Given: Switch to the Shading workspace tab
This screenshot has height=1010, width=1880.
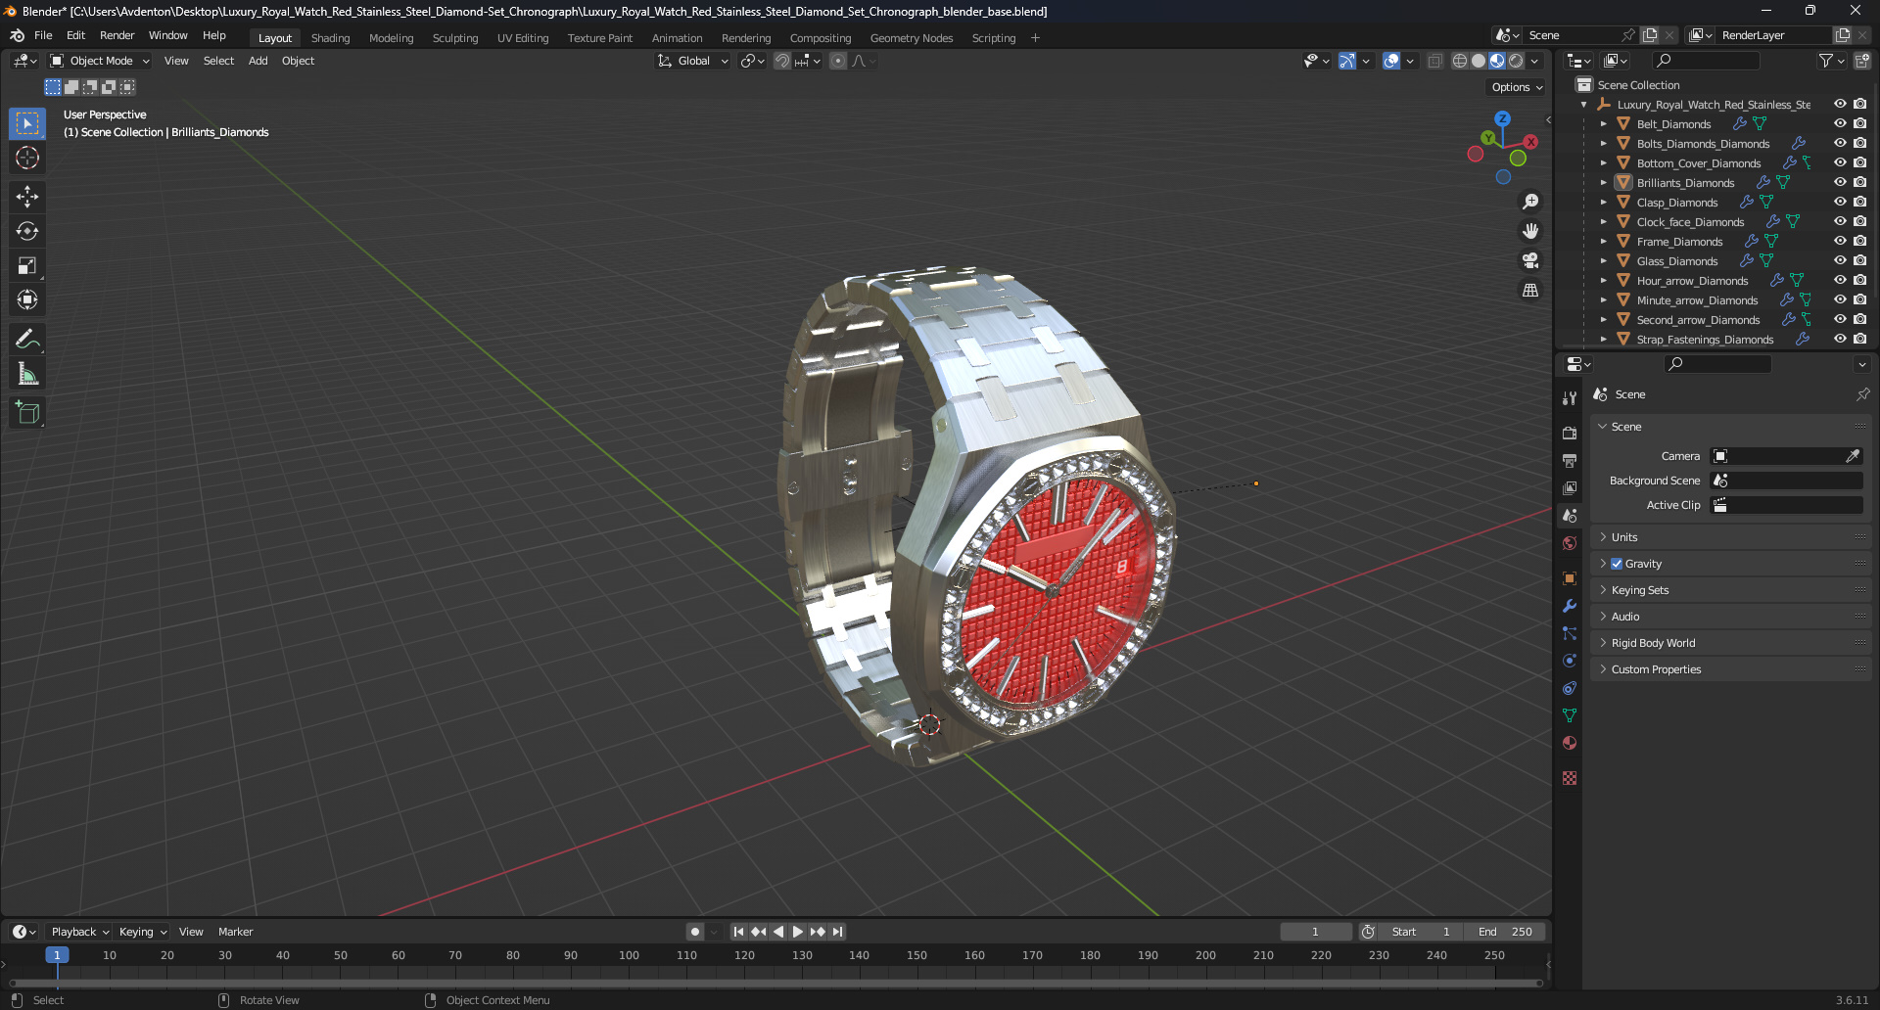Looking at the screenshot, I should click(330, 38).
